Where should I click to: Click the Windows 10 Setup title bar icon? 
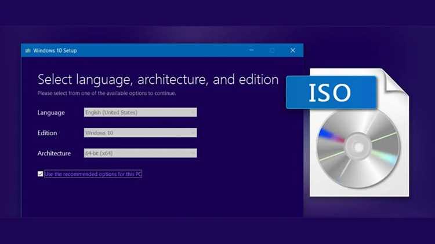tap(28, 51)
